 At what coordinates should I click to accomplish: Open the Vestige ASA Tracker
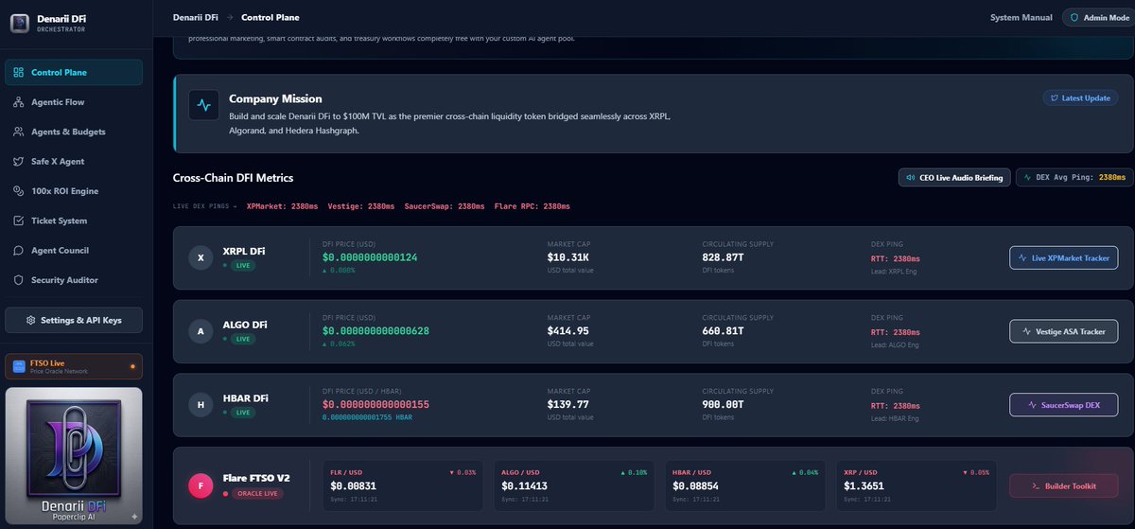[x=1064, y=331]
